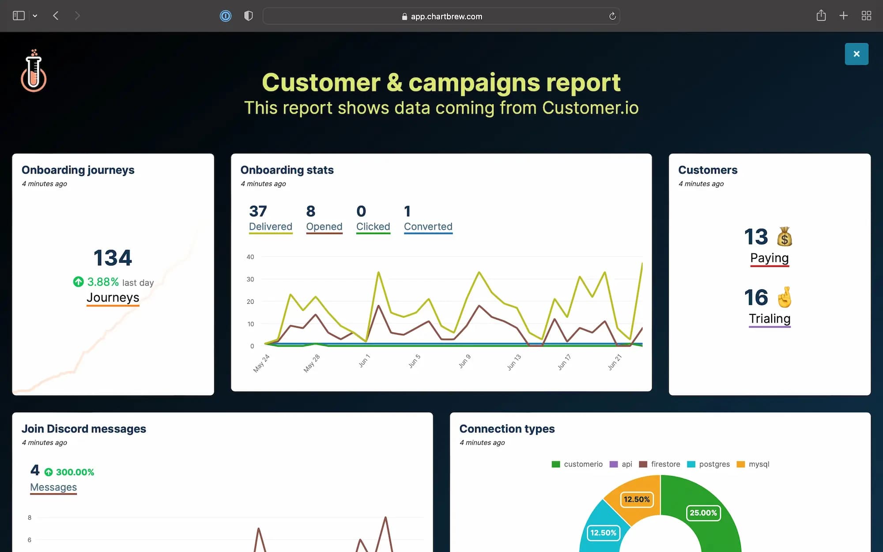Click the teal 12.50% doughnut segment label
This screenshot has height=552, width=883.
pos(603,533)
